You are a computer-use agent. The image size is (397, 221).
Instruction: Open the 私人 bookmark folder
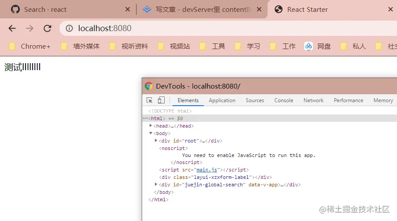tap(353, 46)
